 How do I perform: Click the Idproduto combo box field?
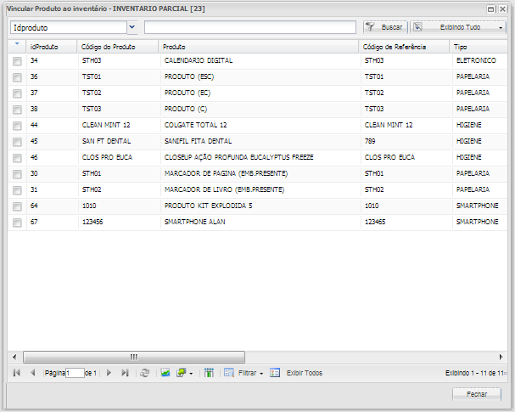pos(69,27)
